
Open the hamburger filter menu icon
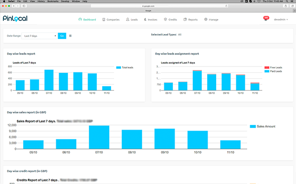[x=70, y=36]
